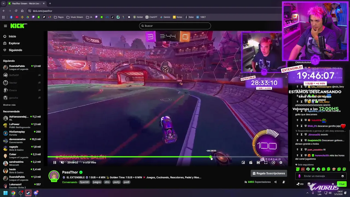Click the Regala Suscripciones button

click(269, 173)
